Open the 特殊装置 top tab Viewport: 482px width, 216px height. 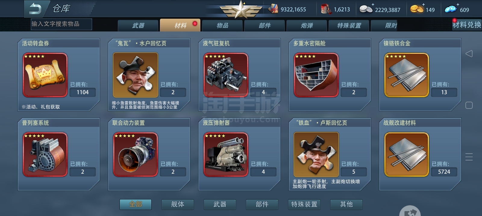click(349, 25)
